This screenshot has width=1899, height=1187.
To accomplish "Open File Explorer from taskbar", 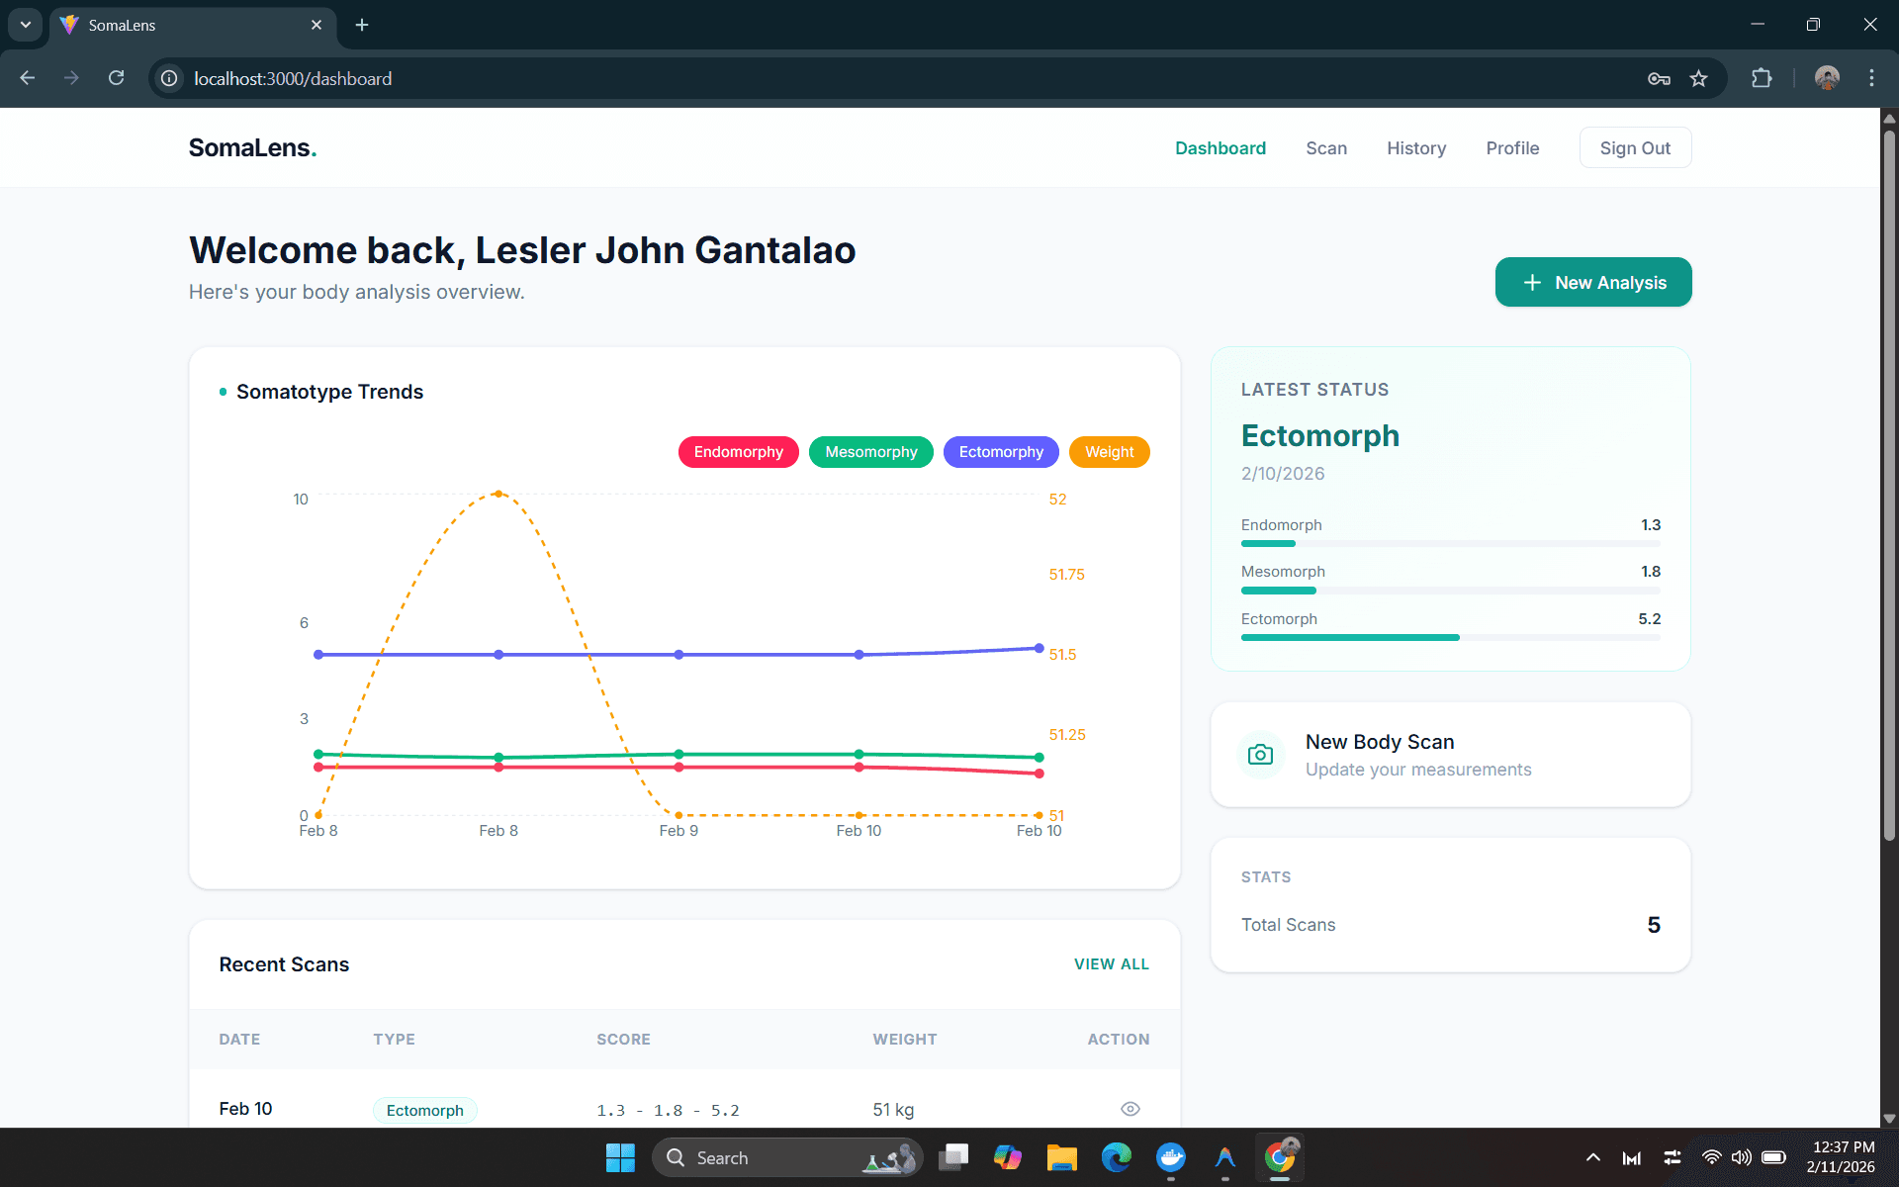I will coord(1061,1157).
